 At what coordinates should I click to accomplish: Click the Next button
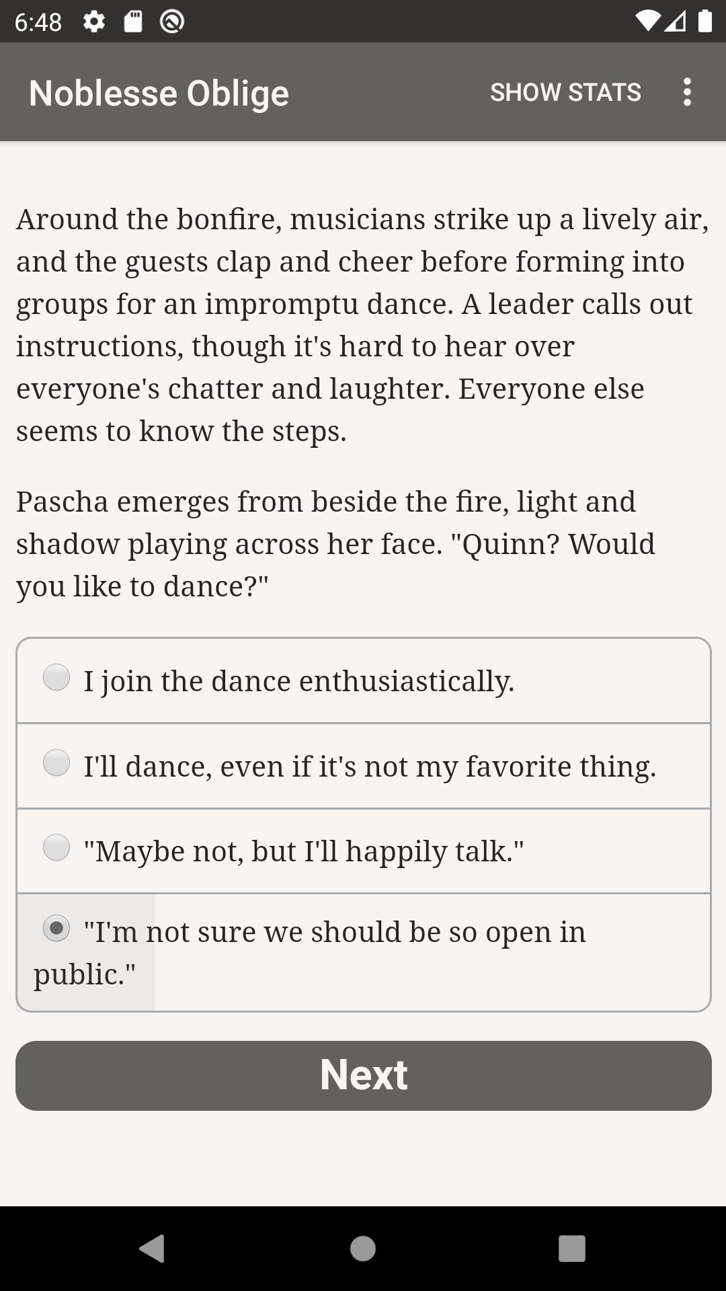[x=363, y=1075]
